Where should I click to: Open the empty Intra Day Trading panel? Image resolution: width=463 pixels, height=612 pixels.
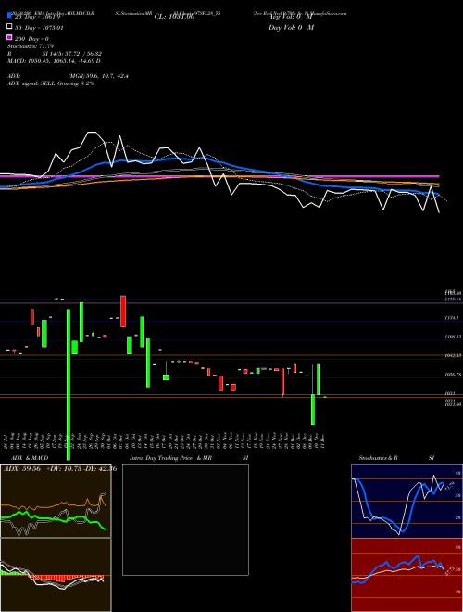(x=185, y=519)
